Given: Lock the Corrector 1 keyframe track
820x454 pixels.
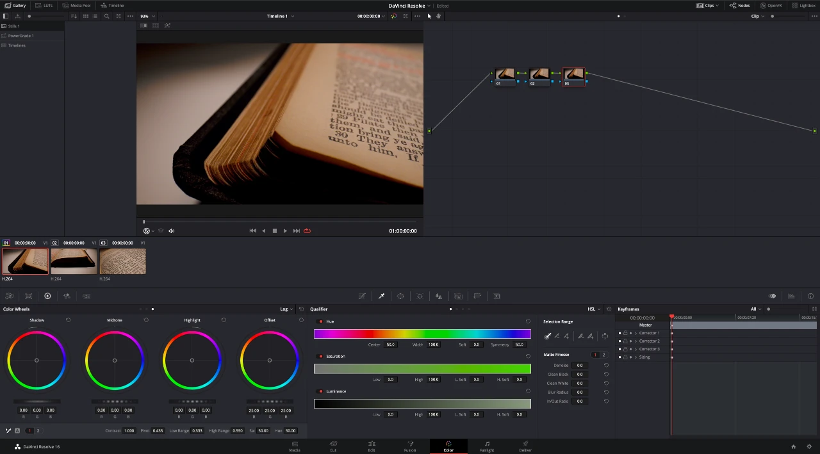Looking at the screenshot, I should [625, 333].
